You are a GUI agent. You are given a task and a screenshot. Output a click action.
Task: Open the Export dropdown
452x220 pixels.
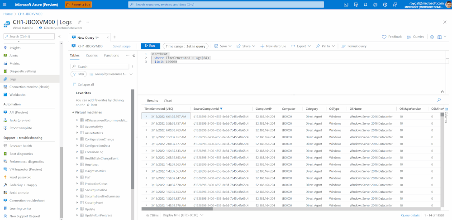click(x=301, y=46)
